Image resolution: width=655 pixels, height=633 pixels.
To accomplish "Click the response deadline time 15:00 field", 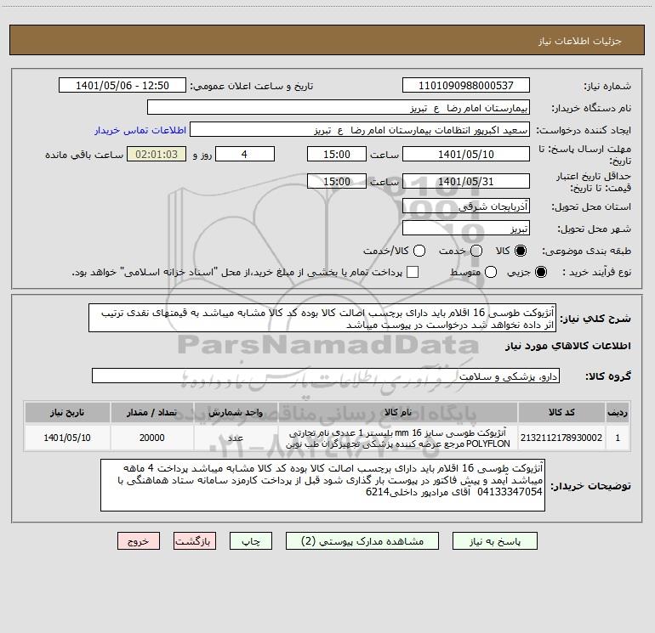I will (x=337, y=154).
